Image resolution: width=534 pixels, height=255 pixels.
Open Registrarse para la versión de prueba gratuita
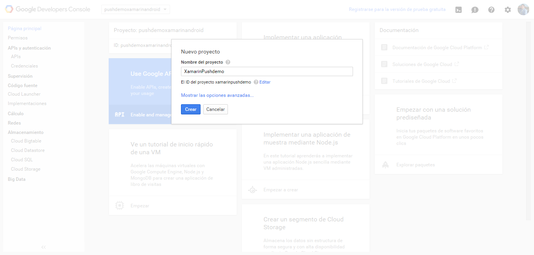[x=397, y=9]
